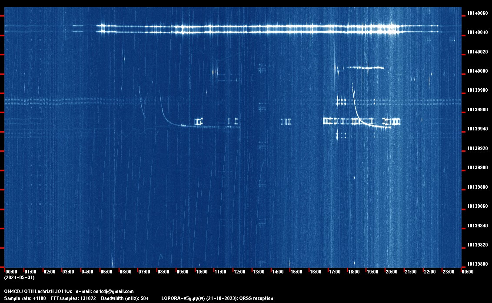Click the 10139980 frequency label

pos(478,90)
